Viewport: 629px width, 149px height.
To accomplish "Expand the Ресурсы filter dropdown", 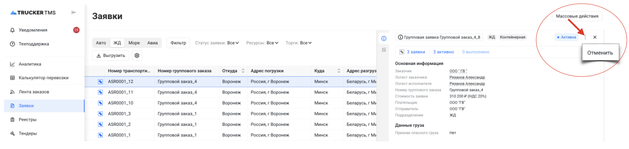I will 262,43.
